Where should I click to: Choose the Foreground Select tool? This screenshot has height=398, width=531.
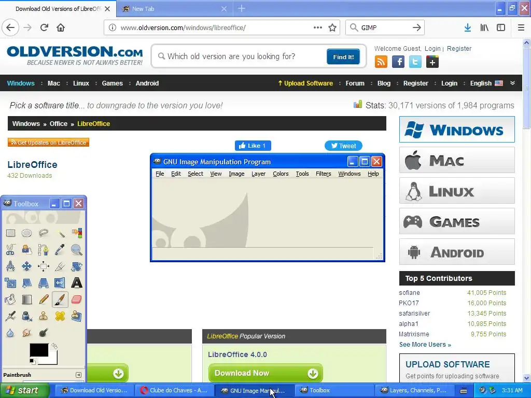click(x=27, y=250)
